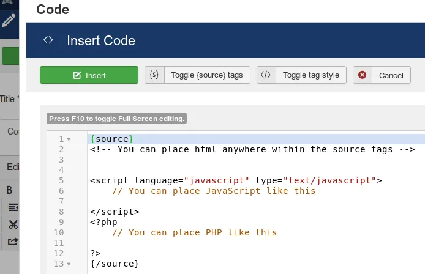Click the Code heading text
Image resolution: width=425 pixels, height=274 pixels.
[53, 9]
